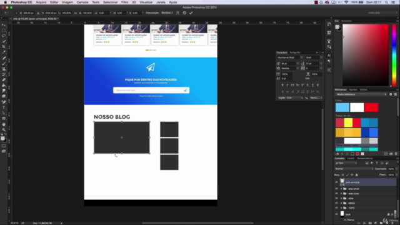
Task: Open the Apple menu
Action: point(5,2)
